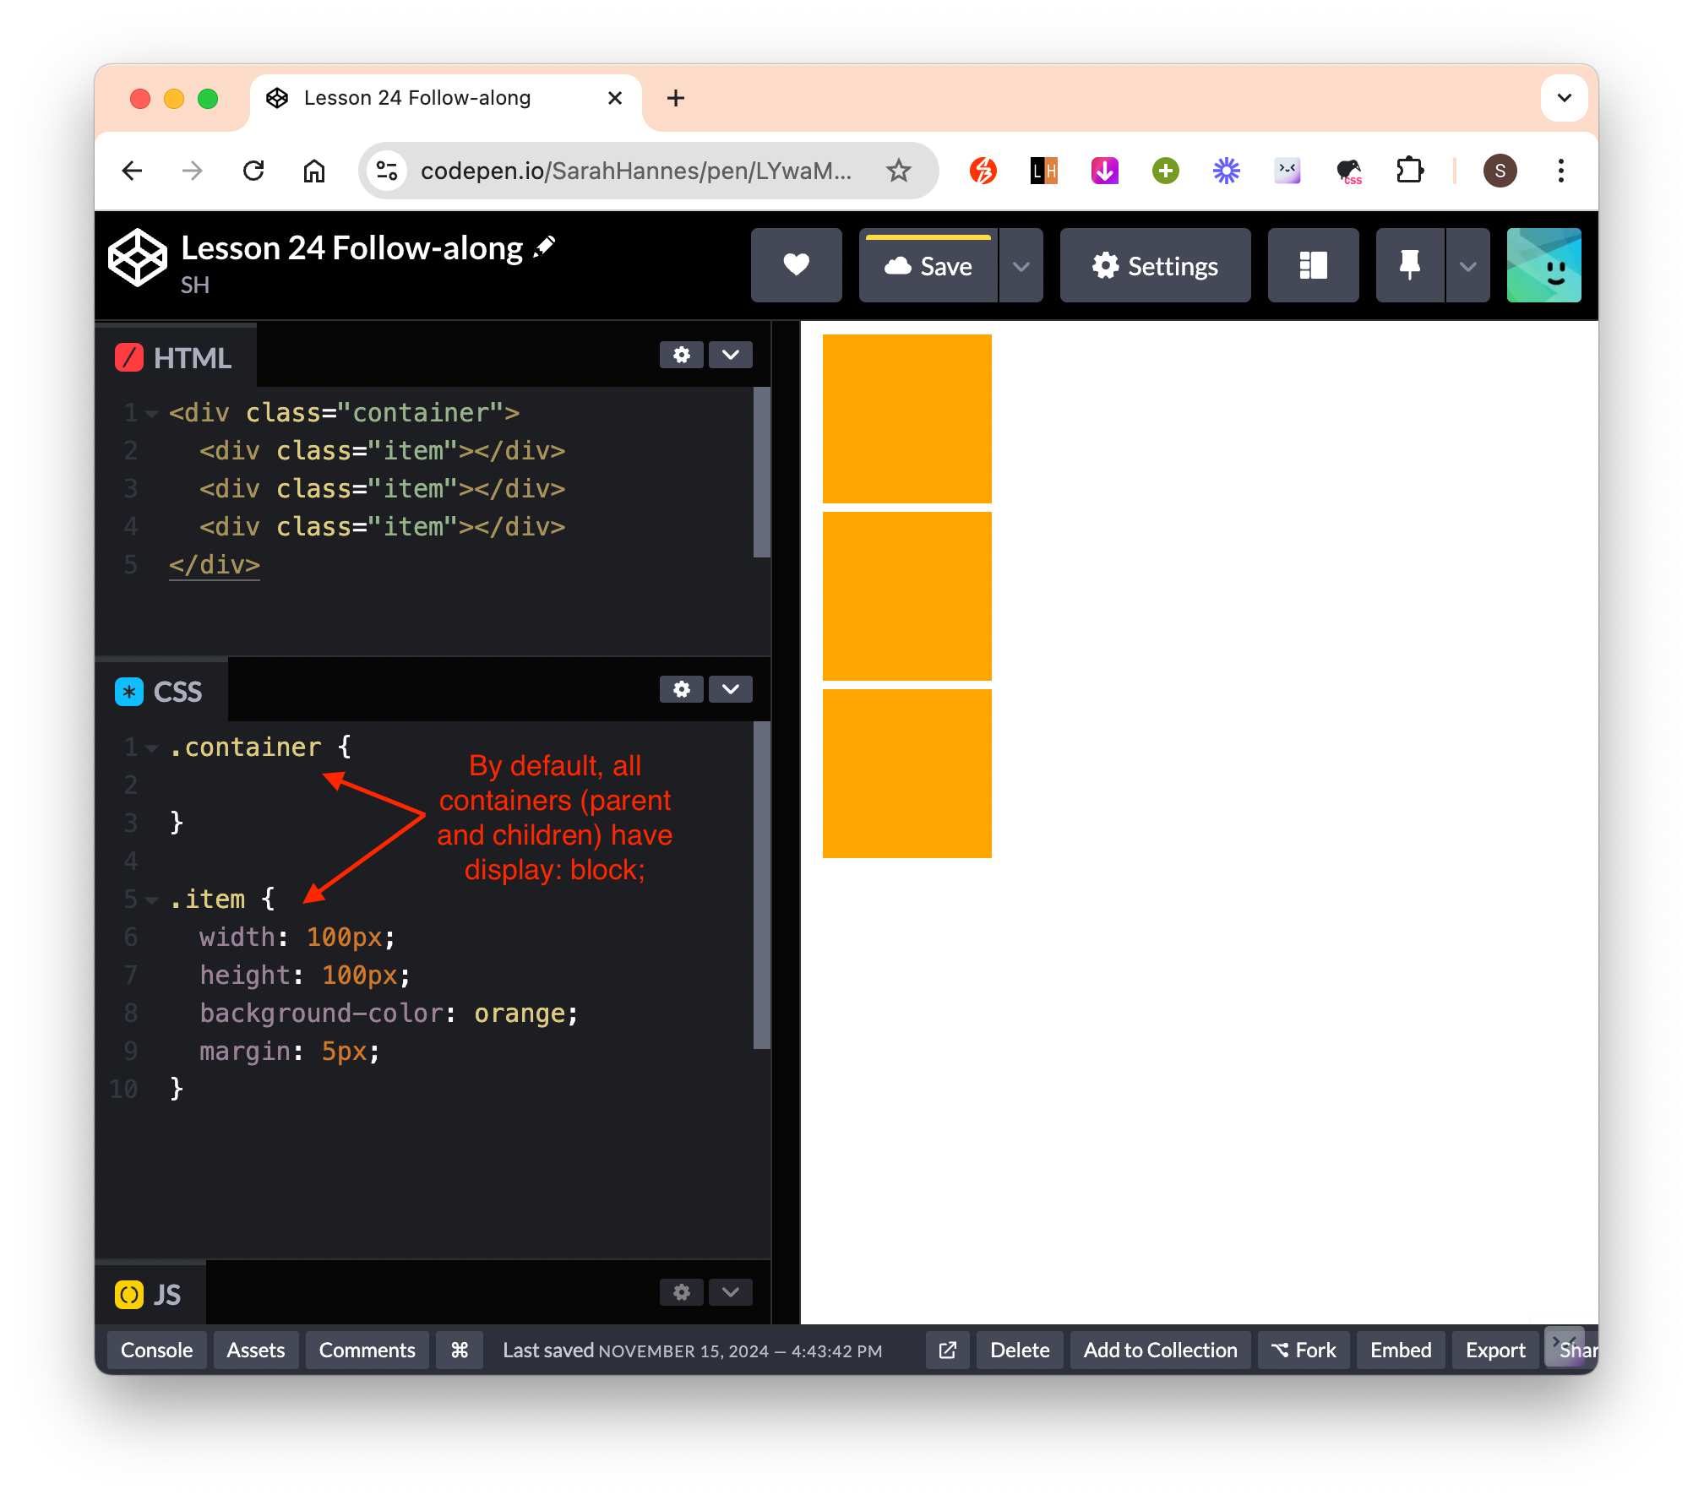
Task: Go to the browser home page
Action: tap(314, 171)
